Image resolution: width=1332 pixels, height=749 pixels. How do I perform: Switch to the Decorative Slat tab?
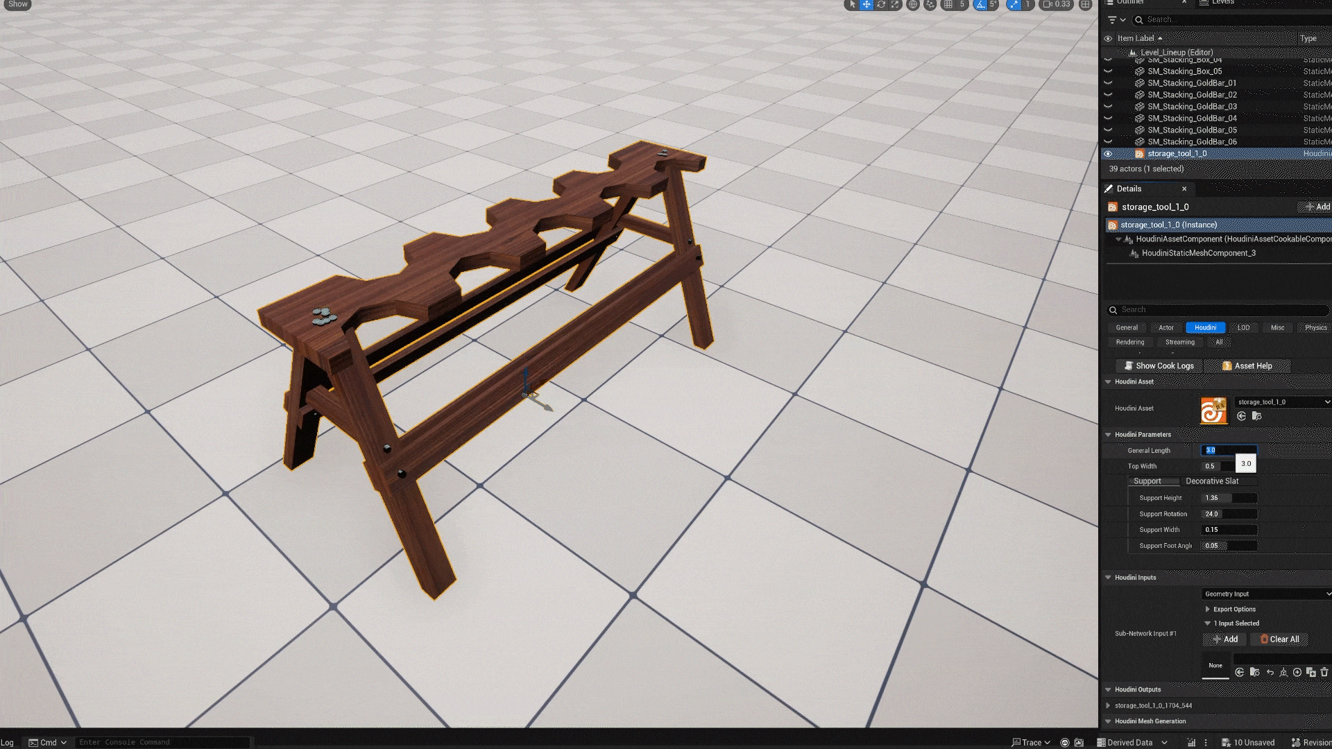pos(1211,481)
